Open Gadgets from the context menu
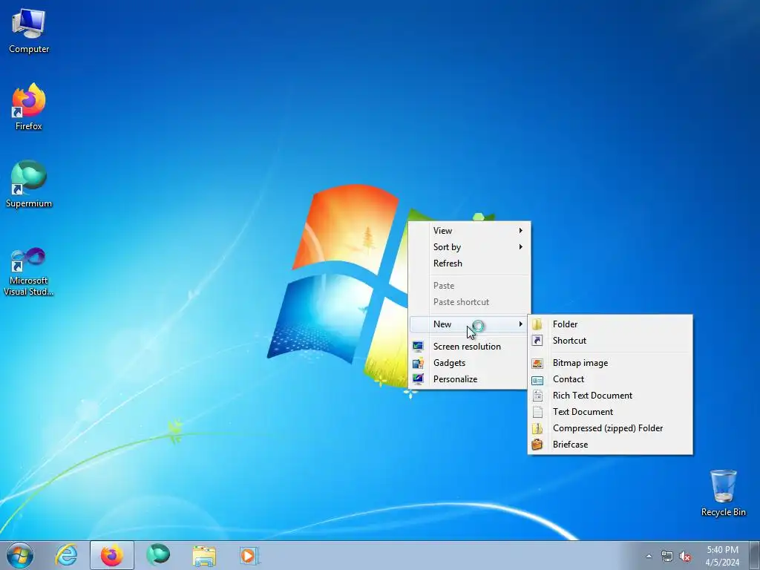 (x=470, y=363)
